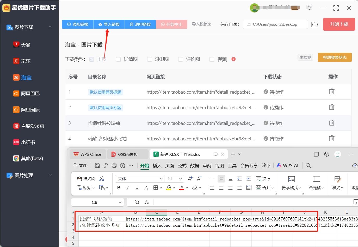
Task: Switch to the 插入 ribbon tab
Action: coord(157,166)
